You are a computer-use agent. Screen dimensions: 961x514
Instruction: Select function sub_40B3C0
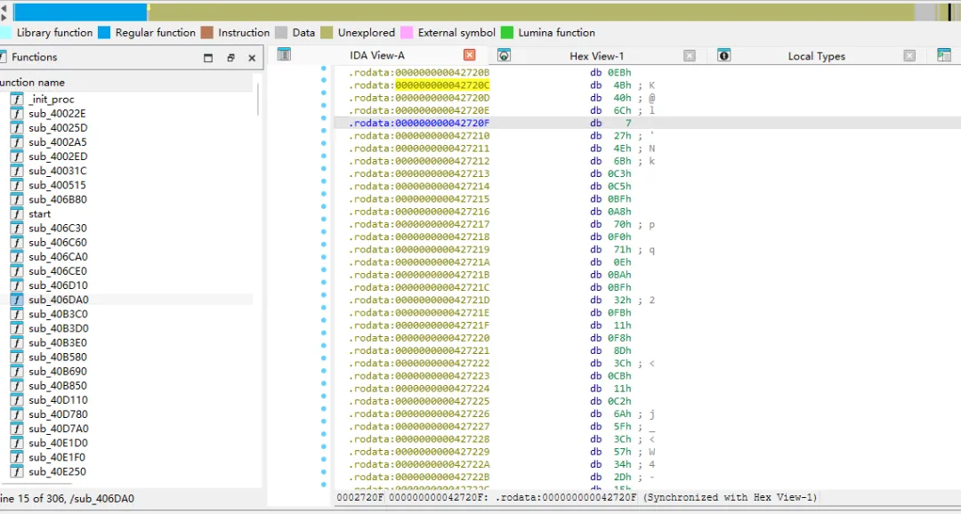pos(58,314)
